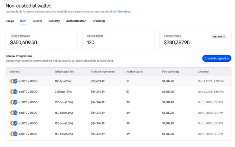This screenshot has width=235, height=147.
Task: Click $1,209.90 fee earnings in the Oct 3 row
Action: [168, 81]
